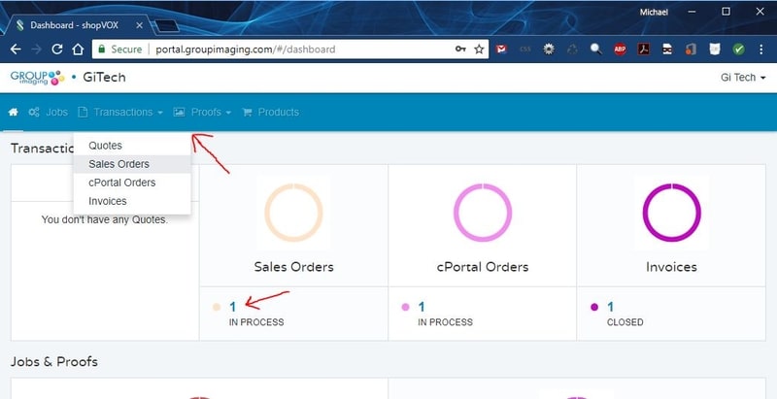Image resolution: width=777 pixels, height=399 pixels.
Task: Click the CSS extension icon
Action: pyautogui.click(x=525, y=49)
